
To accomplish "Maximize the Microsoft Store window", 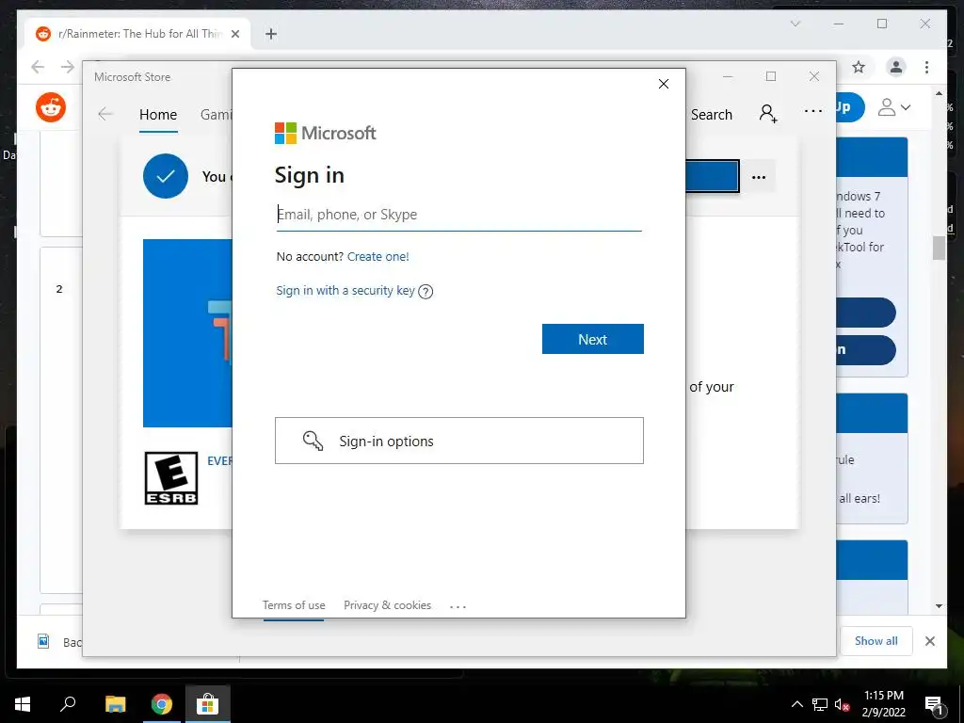I will 771,77.
